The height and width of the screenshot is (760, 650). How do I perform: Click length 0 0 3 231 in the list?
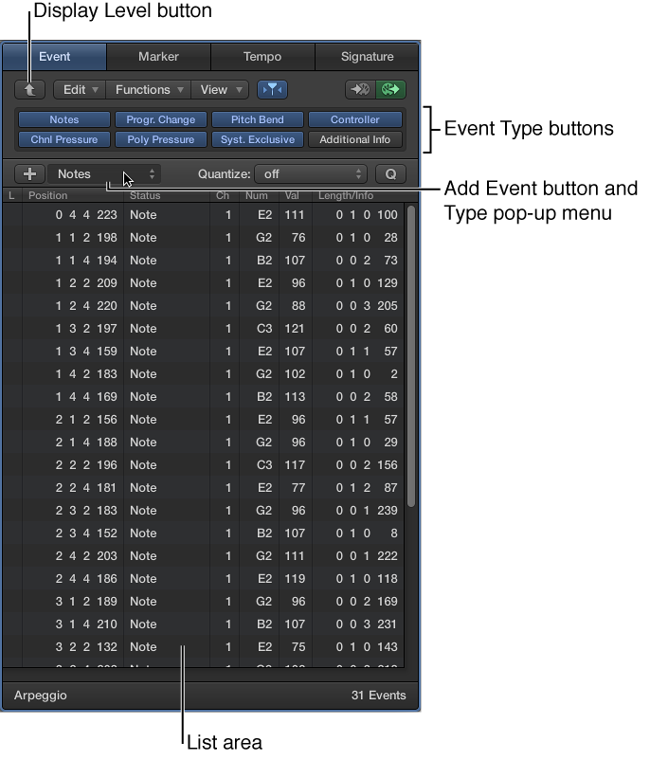pyautogui.click(x=367, y=624)
